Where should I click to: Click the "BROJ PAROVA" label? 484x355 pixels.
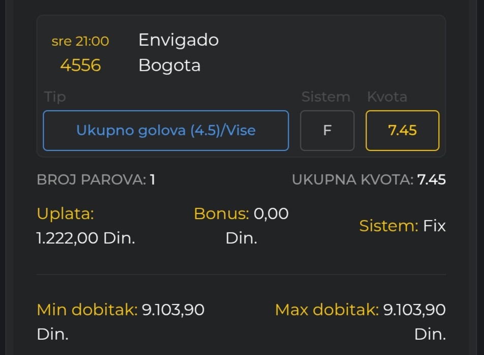(x=91, y=180)
